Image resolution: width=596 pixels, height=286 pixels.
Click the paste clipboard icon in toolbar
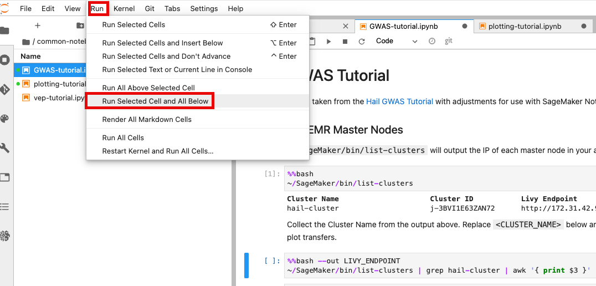312,41
